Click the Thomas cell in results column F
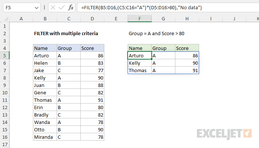Screen dimensions: 259x148 click(x=139, y=71)
